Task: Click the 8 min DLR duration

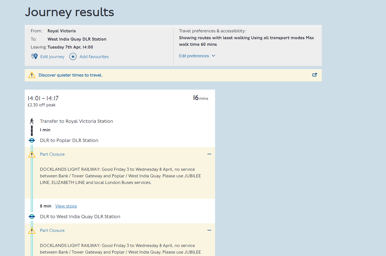Action: [x=46, y=206]
